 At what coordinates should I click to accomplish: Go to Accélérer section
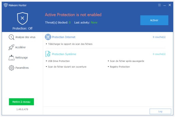[x=17, y=47]
